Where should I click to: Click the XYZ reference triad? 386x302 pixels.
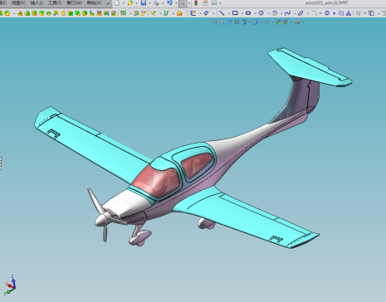point(10,285)
